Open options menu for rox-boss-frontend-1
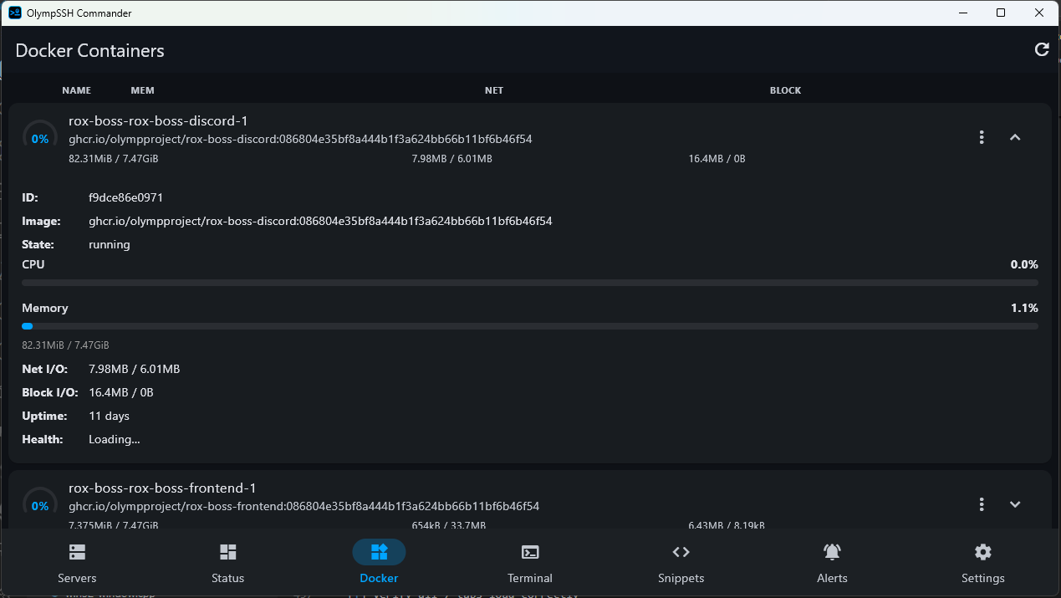1061x598 pixels. [982, 504]
